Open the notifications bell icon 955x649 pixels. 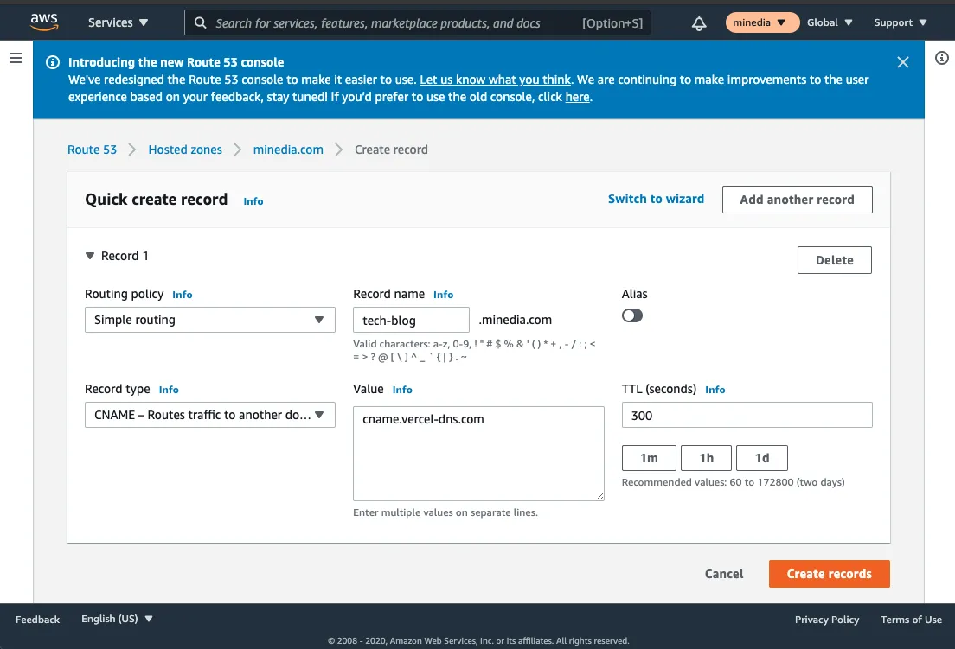click(699, 23)
